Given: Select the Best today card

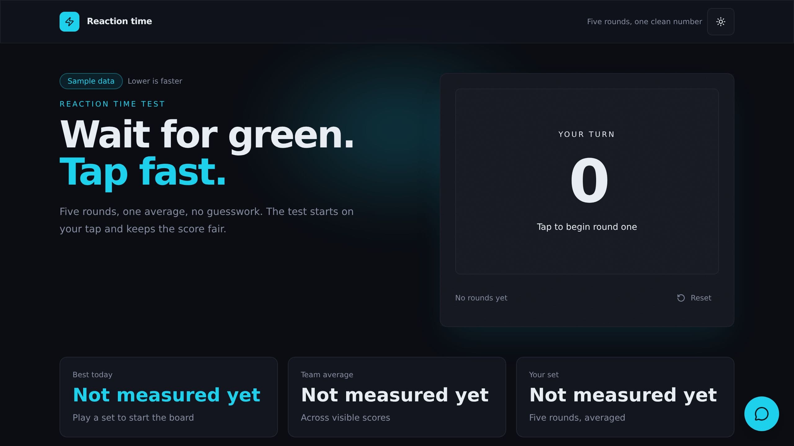Looking at the screenshot, I should 168,397.
